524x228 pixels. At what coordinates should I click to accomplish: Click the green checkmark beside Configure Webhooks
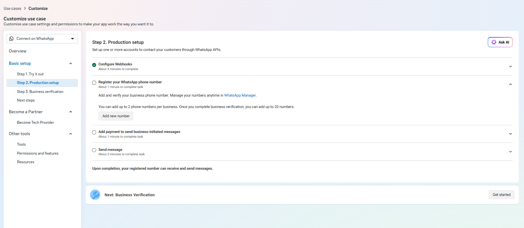click(94, 65)
